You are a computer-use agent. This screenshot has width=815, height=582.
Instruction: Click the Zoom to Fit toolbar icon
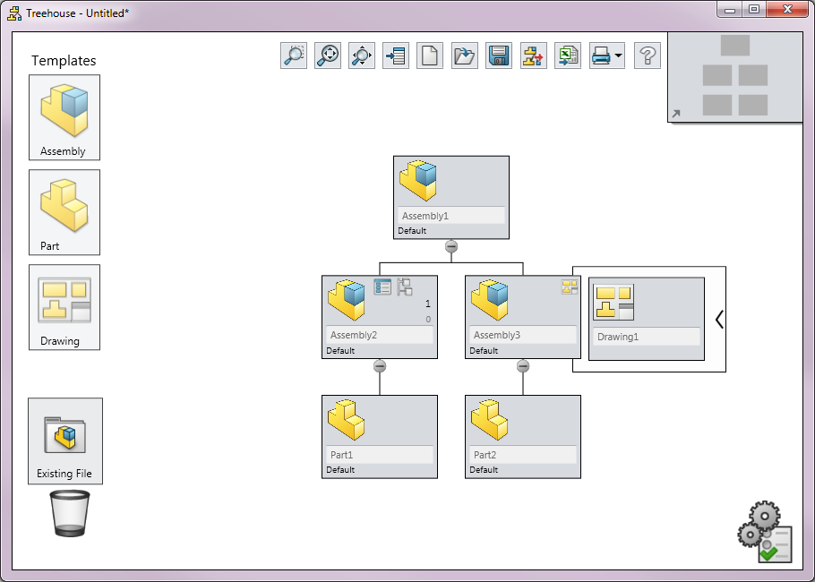coord(328,56)
